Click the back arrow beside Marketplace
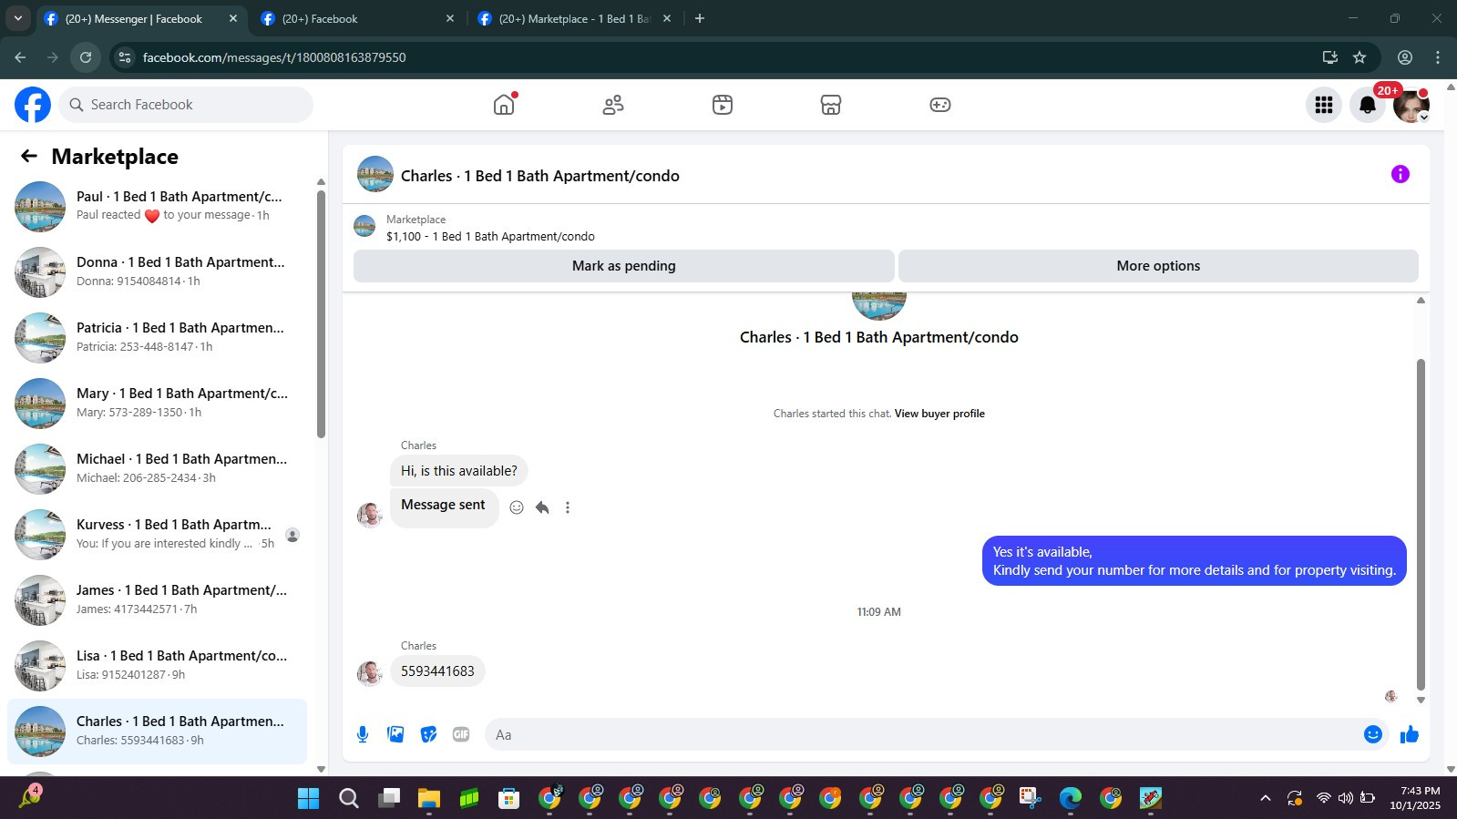 click(29, 156)
